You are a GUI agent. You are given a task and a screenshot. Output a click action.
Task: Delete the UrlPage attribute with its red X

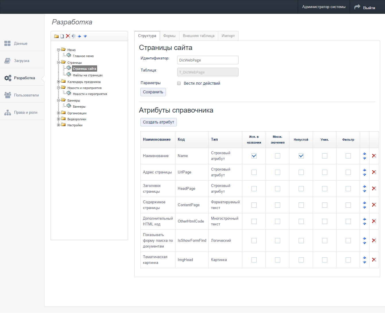374,172
